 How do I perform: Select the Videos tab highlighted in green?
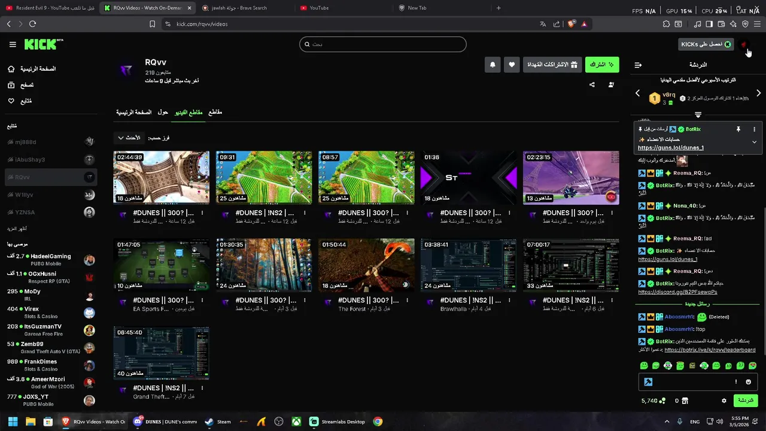coord(189,112)
